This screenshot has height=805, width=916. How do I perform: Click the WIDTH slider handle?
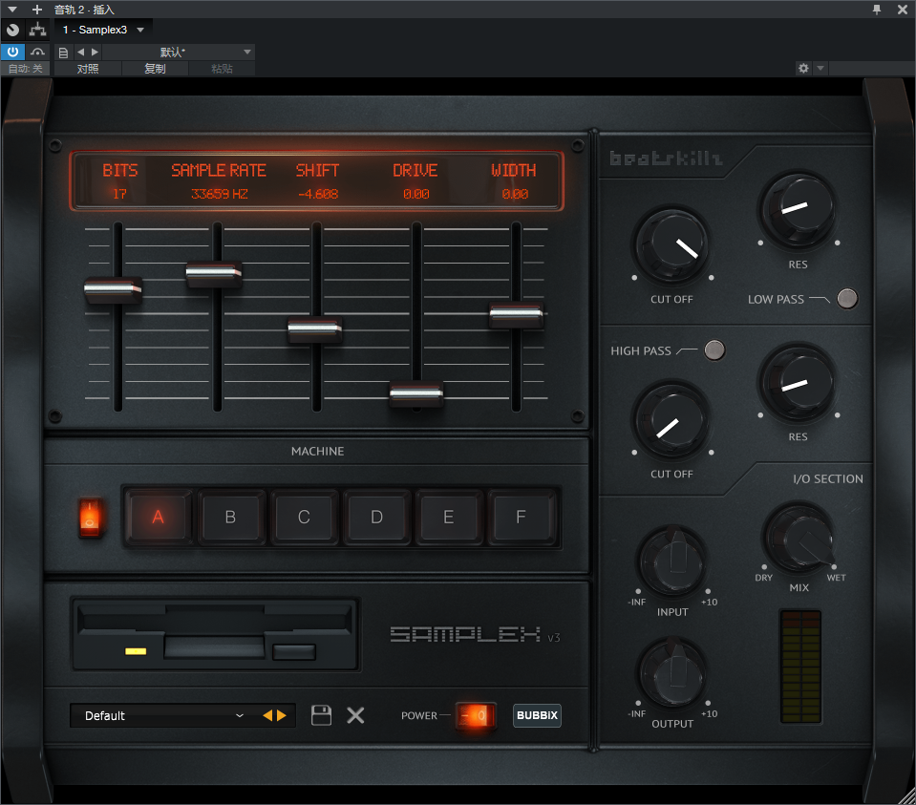coord(517,314)
